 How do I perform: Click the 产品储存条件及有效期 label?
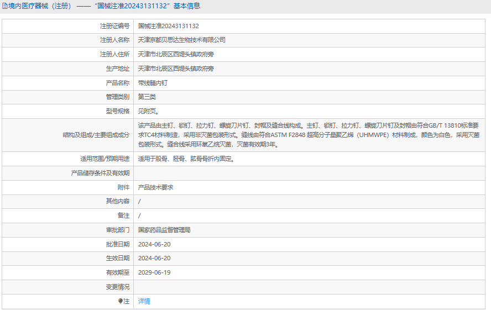(100, 173)
